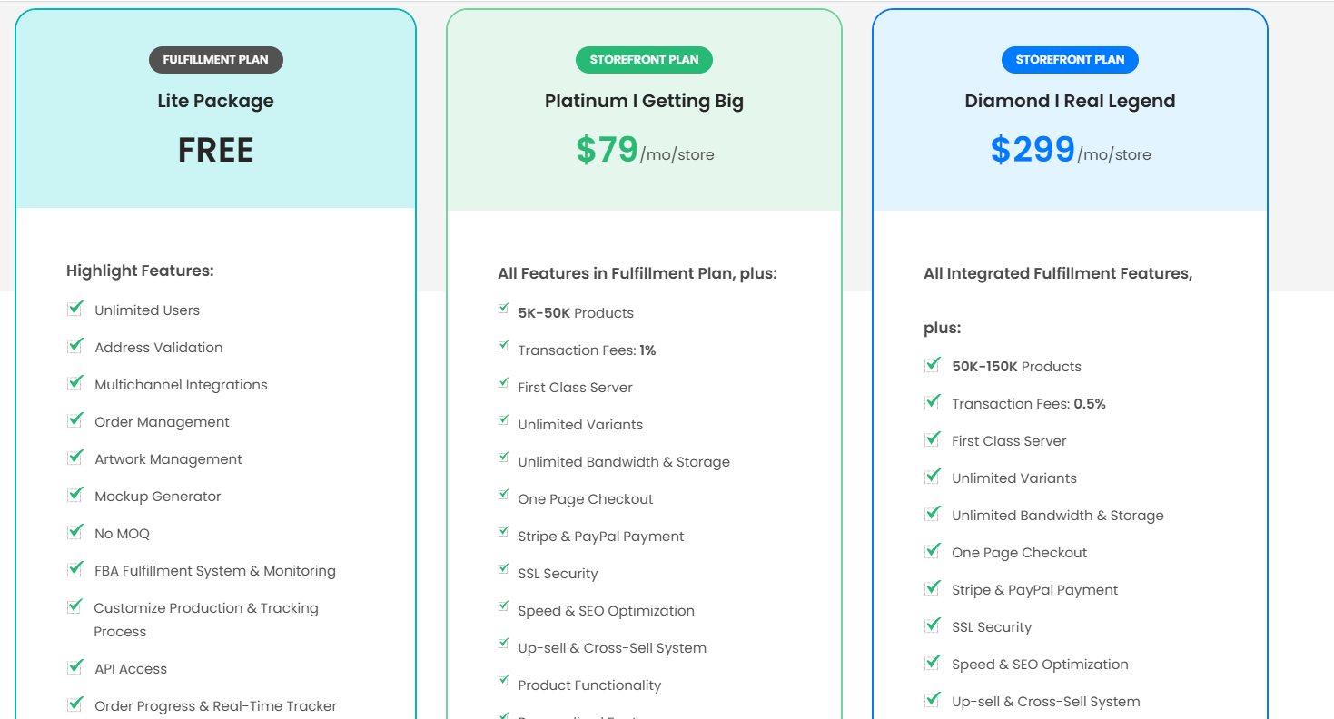The image size is (1334, 719).
Task: Click the checkmark beside 50K-150K Products
Action: point(933,365)
